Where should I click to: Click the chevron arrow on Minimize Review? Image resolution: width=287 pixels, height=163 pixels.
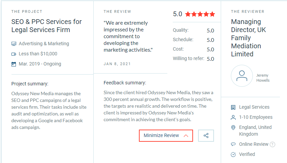coord(186,136)
